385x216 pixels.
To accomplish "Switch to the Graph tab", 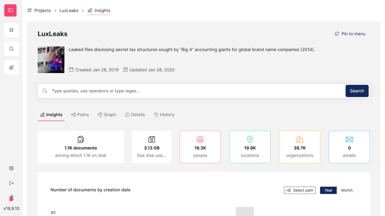I will click(107, 115).
